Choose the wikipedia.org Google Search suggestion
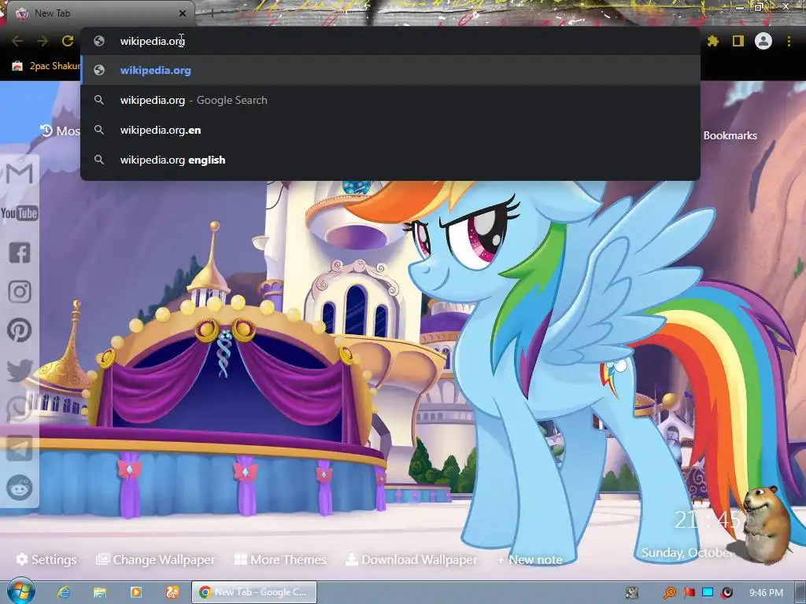The width and height of the screenshot is (806, 604). pos(390,100)
